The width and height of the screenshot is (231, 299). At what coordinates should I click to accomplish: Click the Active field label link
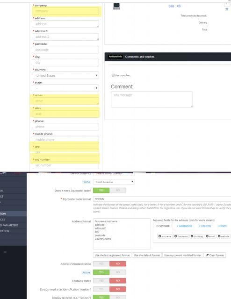86,272
